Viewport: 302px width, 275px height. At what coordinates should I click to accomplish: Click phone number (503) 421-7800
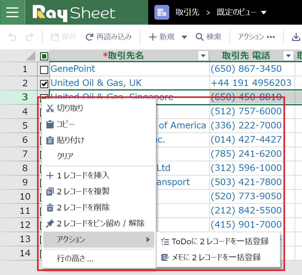coord(246,182)
